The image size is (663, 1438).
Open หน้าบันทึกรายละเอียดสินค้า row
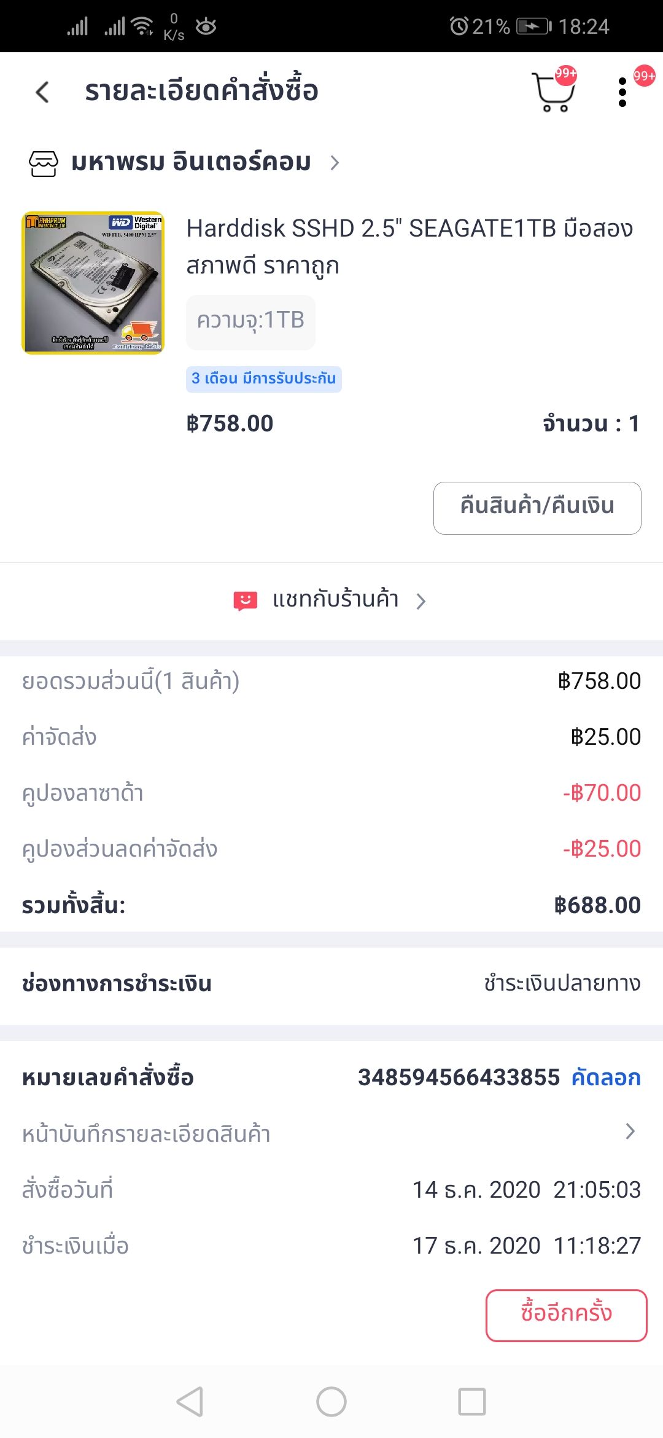331,1133
